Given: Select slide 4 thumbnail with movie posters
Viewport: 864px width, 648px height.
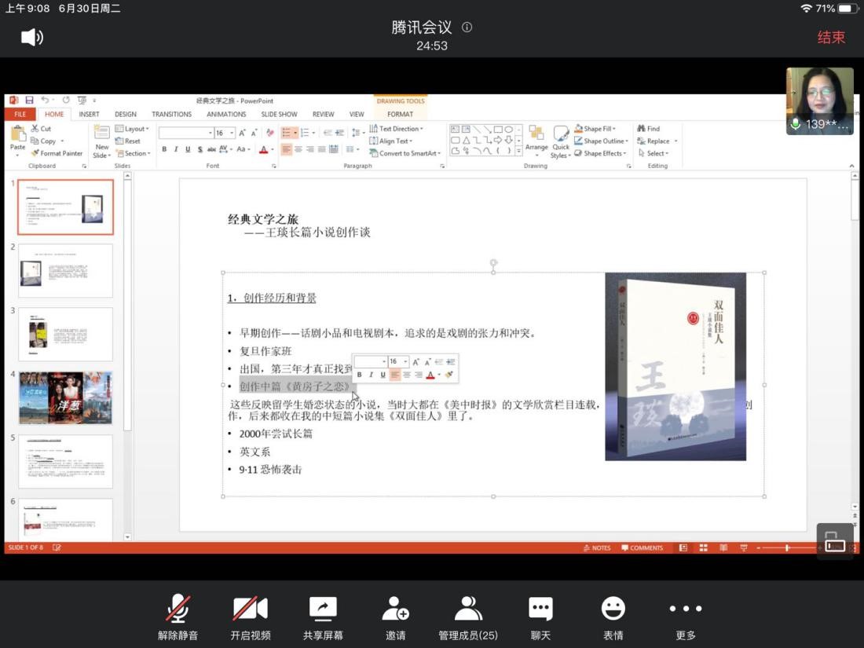Looking at the screenshot, I should coord(65,398).
